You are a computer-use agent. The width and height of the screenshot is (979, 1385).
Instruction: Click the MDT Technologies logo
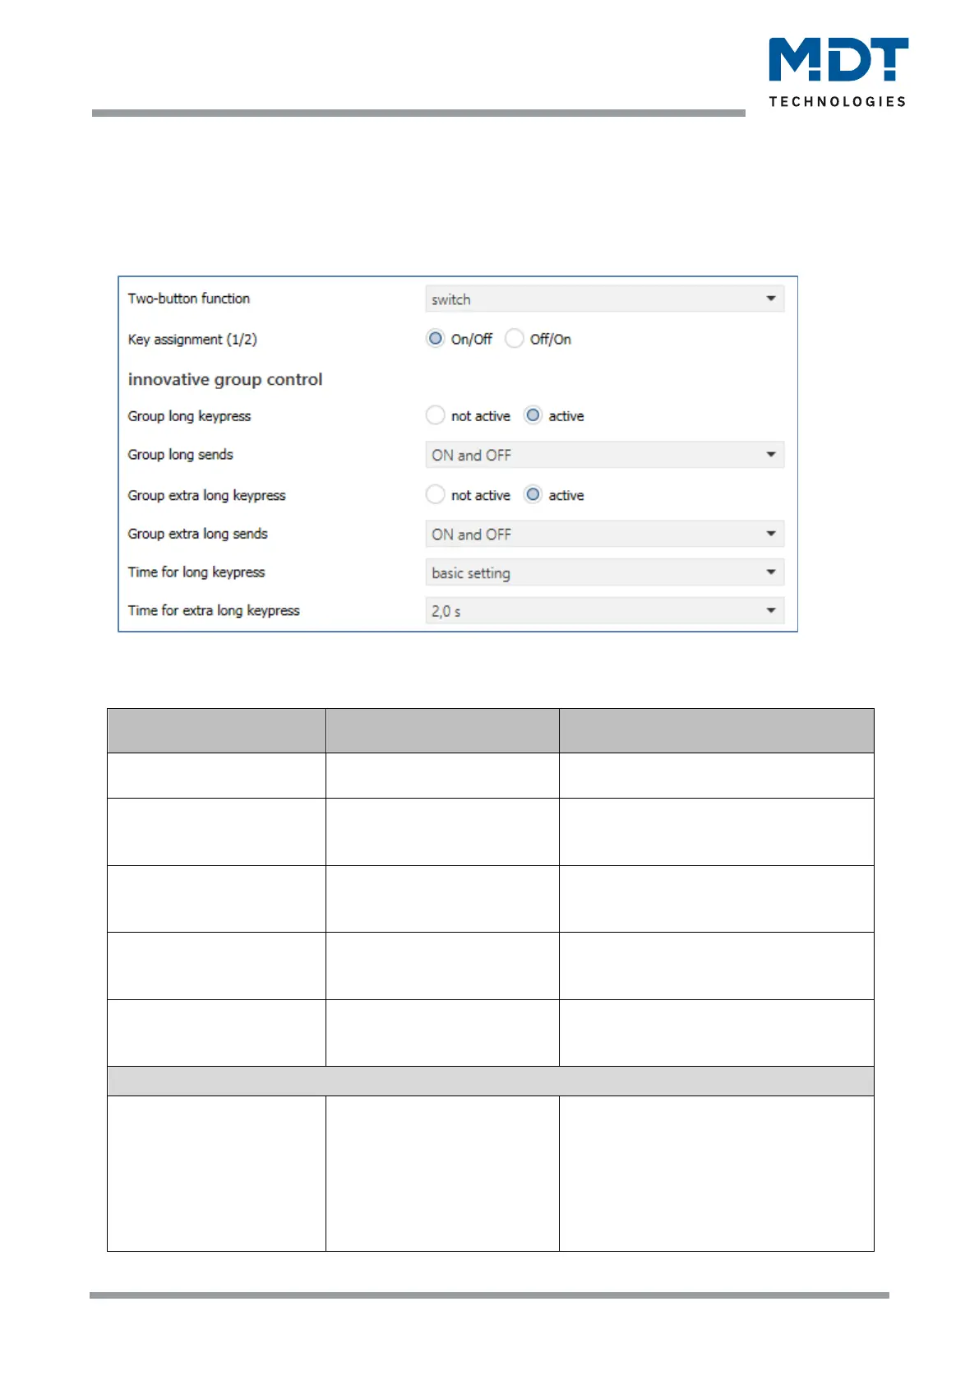point(838,72)
